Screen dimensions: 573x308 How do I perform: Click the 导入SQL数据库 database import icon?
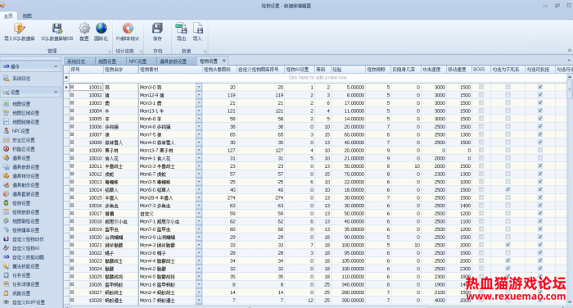pyautogui.click(x=19, y=29)
